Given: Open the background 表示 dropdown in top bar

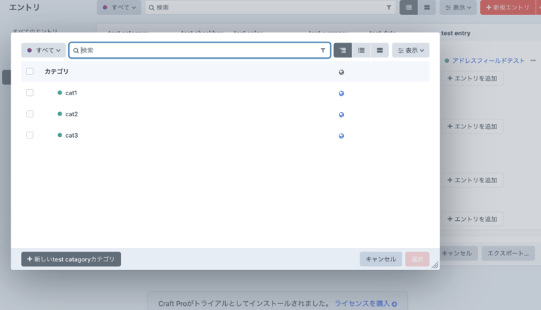Looking at the screenshot, I should [458, 7].
